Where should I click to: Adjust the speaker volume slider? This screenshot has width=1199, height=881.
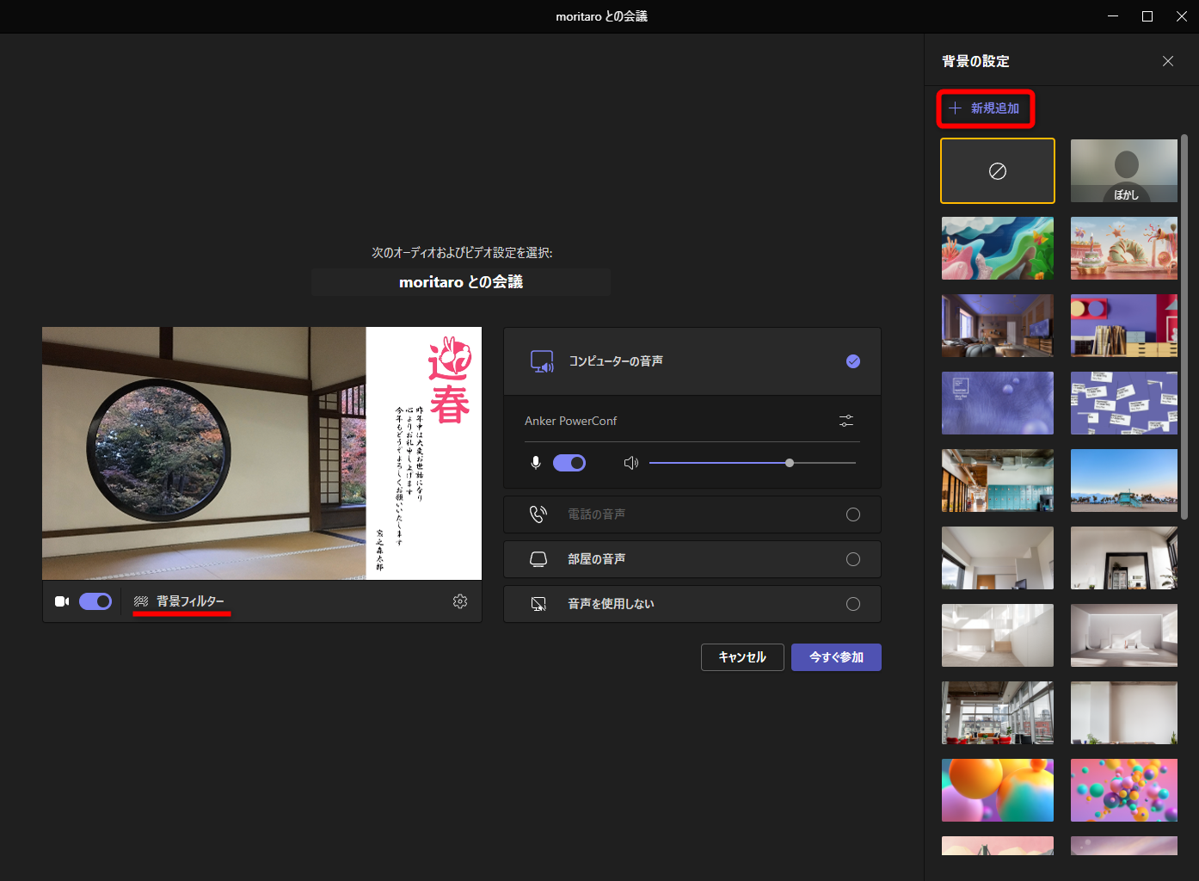click(789, 463)
